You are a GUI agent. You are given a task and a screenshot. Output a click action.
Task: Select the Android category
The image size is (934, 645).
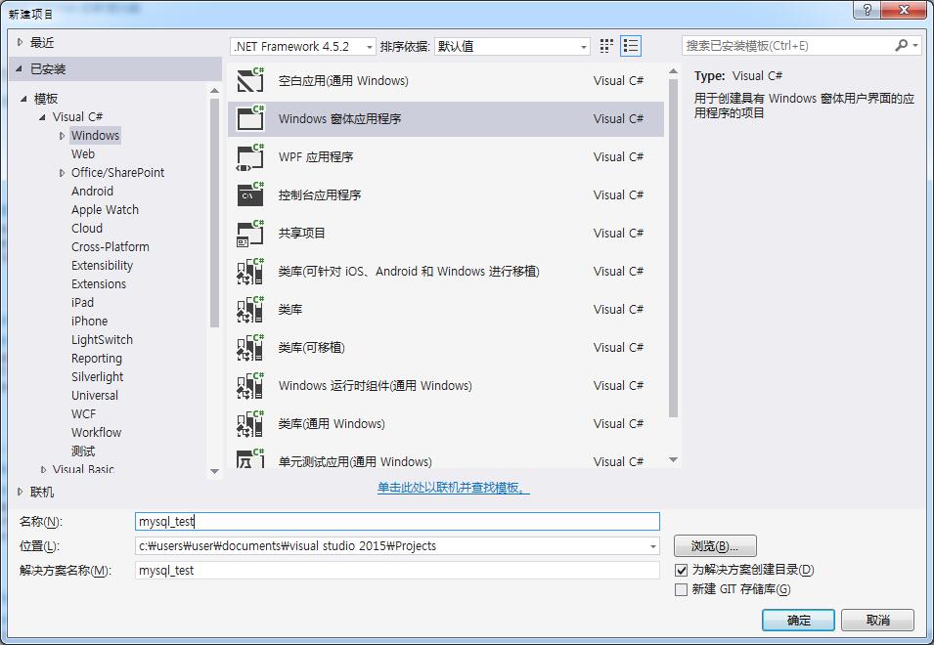[92, 191]
